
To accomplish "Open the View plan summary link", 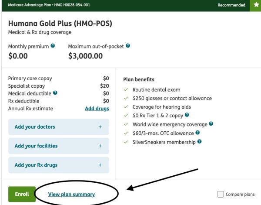I will tap(71, 195).
